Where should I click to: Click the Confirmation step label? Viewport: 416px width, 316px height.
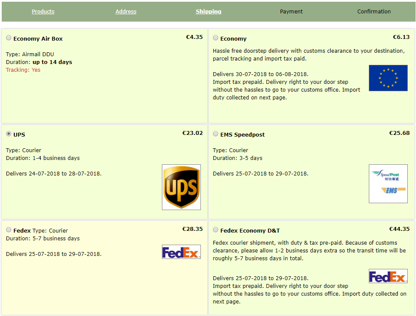click(x=374, y=11)
